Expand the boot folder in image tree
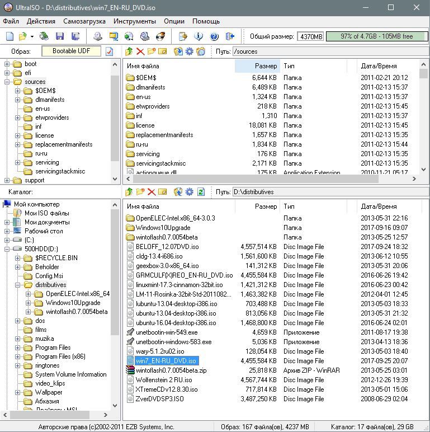Viewport: 430px width, 432px height. coord(7,64)
